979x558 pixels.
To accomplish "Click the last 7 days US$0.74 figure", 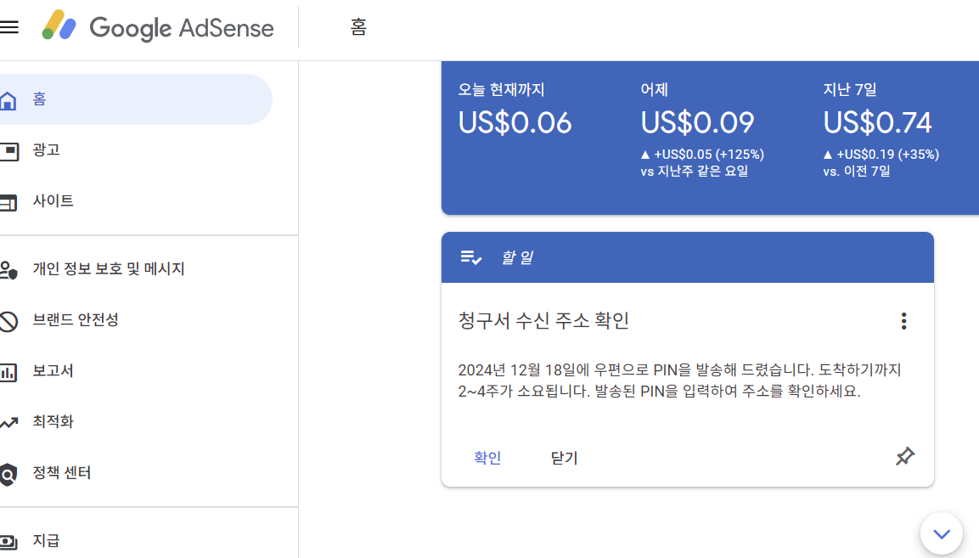I will click(877, 122).
